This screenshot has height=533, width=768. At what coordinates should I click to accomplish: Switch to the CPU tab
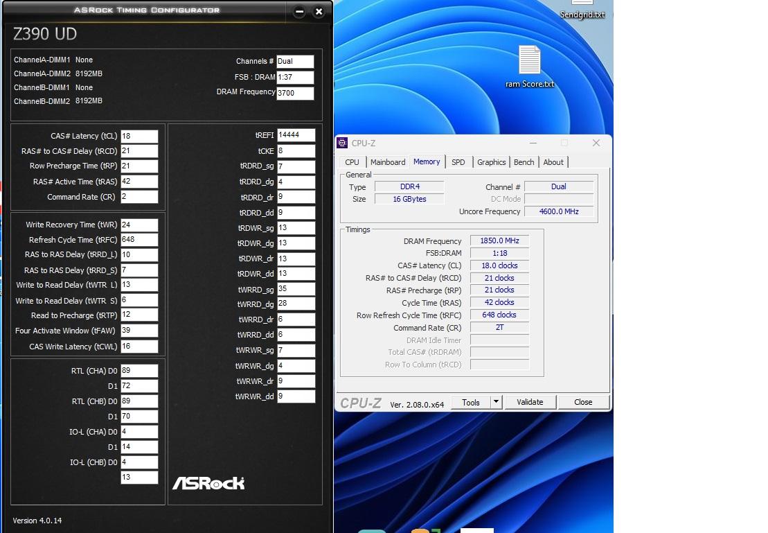point(352,162)
